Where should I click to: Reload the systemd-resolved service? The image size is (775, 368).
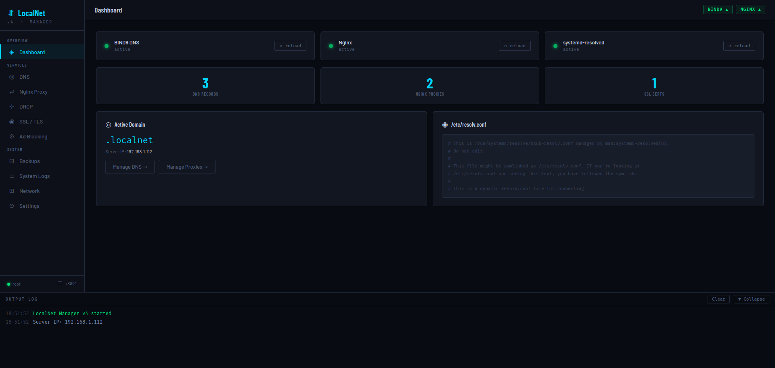click(x=739, y=46)
